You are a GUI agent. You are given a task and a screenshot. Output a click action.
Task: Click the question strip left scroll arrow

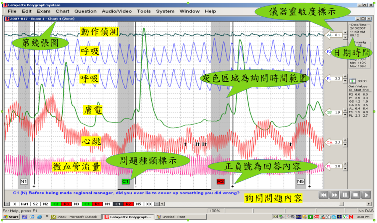tap(7, 204)
